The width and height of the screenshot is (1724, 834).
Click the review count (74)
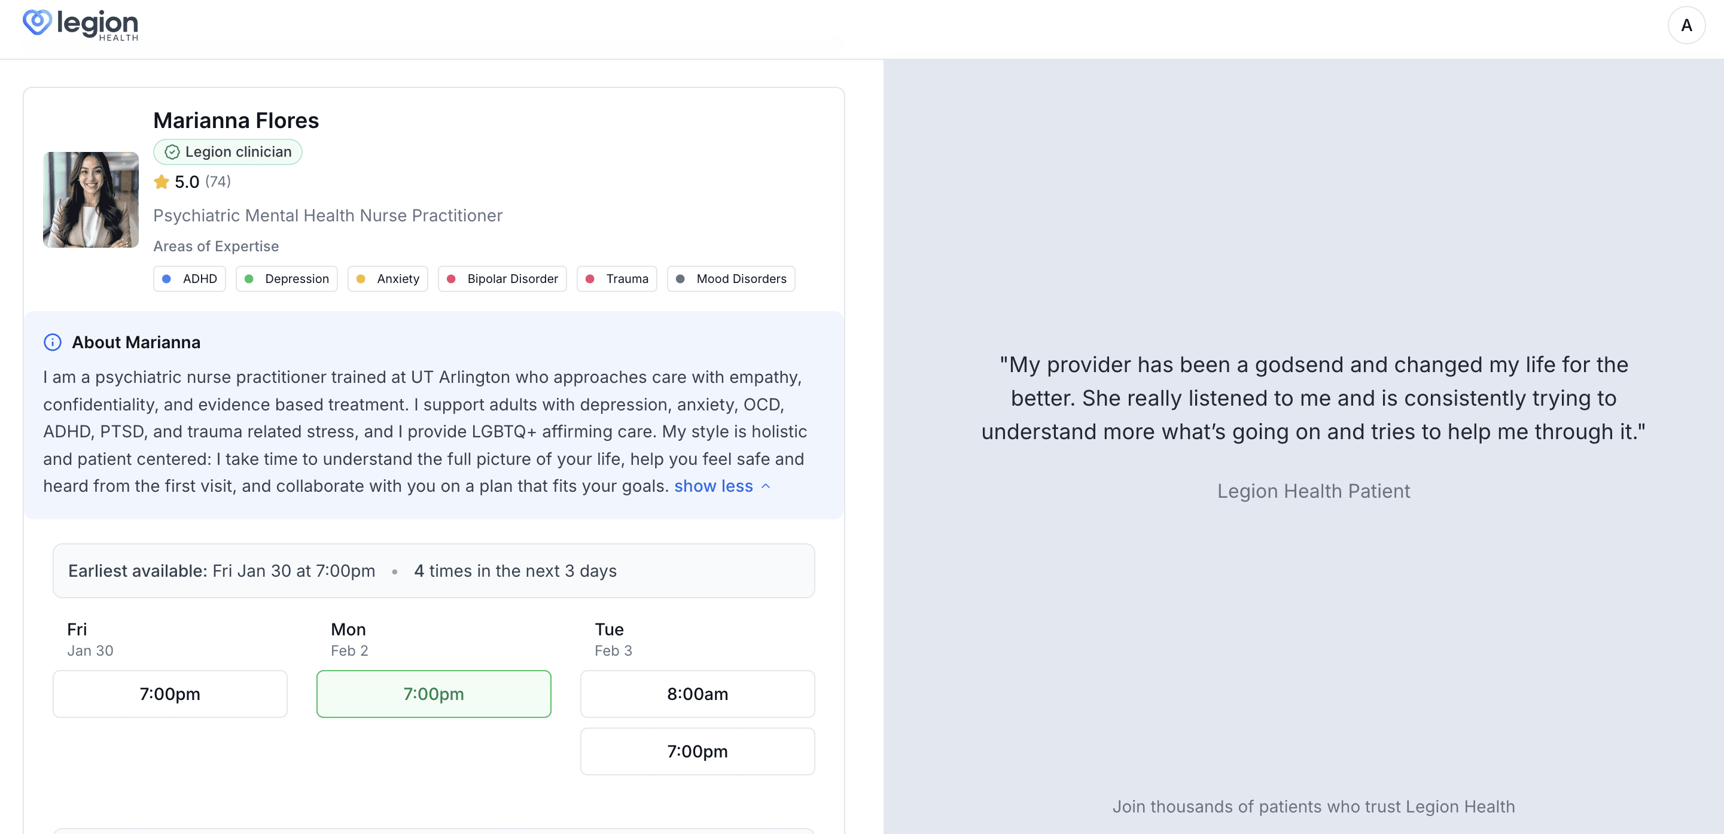coord(218,182)
